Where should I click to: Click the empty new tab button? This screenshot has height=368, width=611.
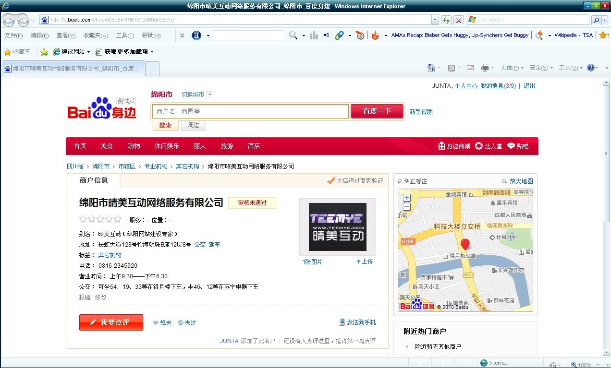152,68
